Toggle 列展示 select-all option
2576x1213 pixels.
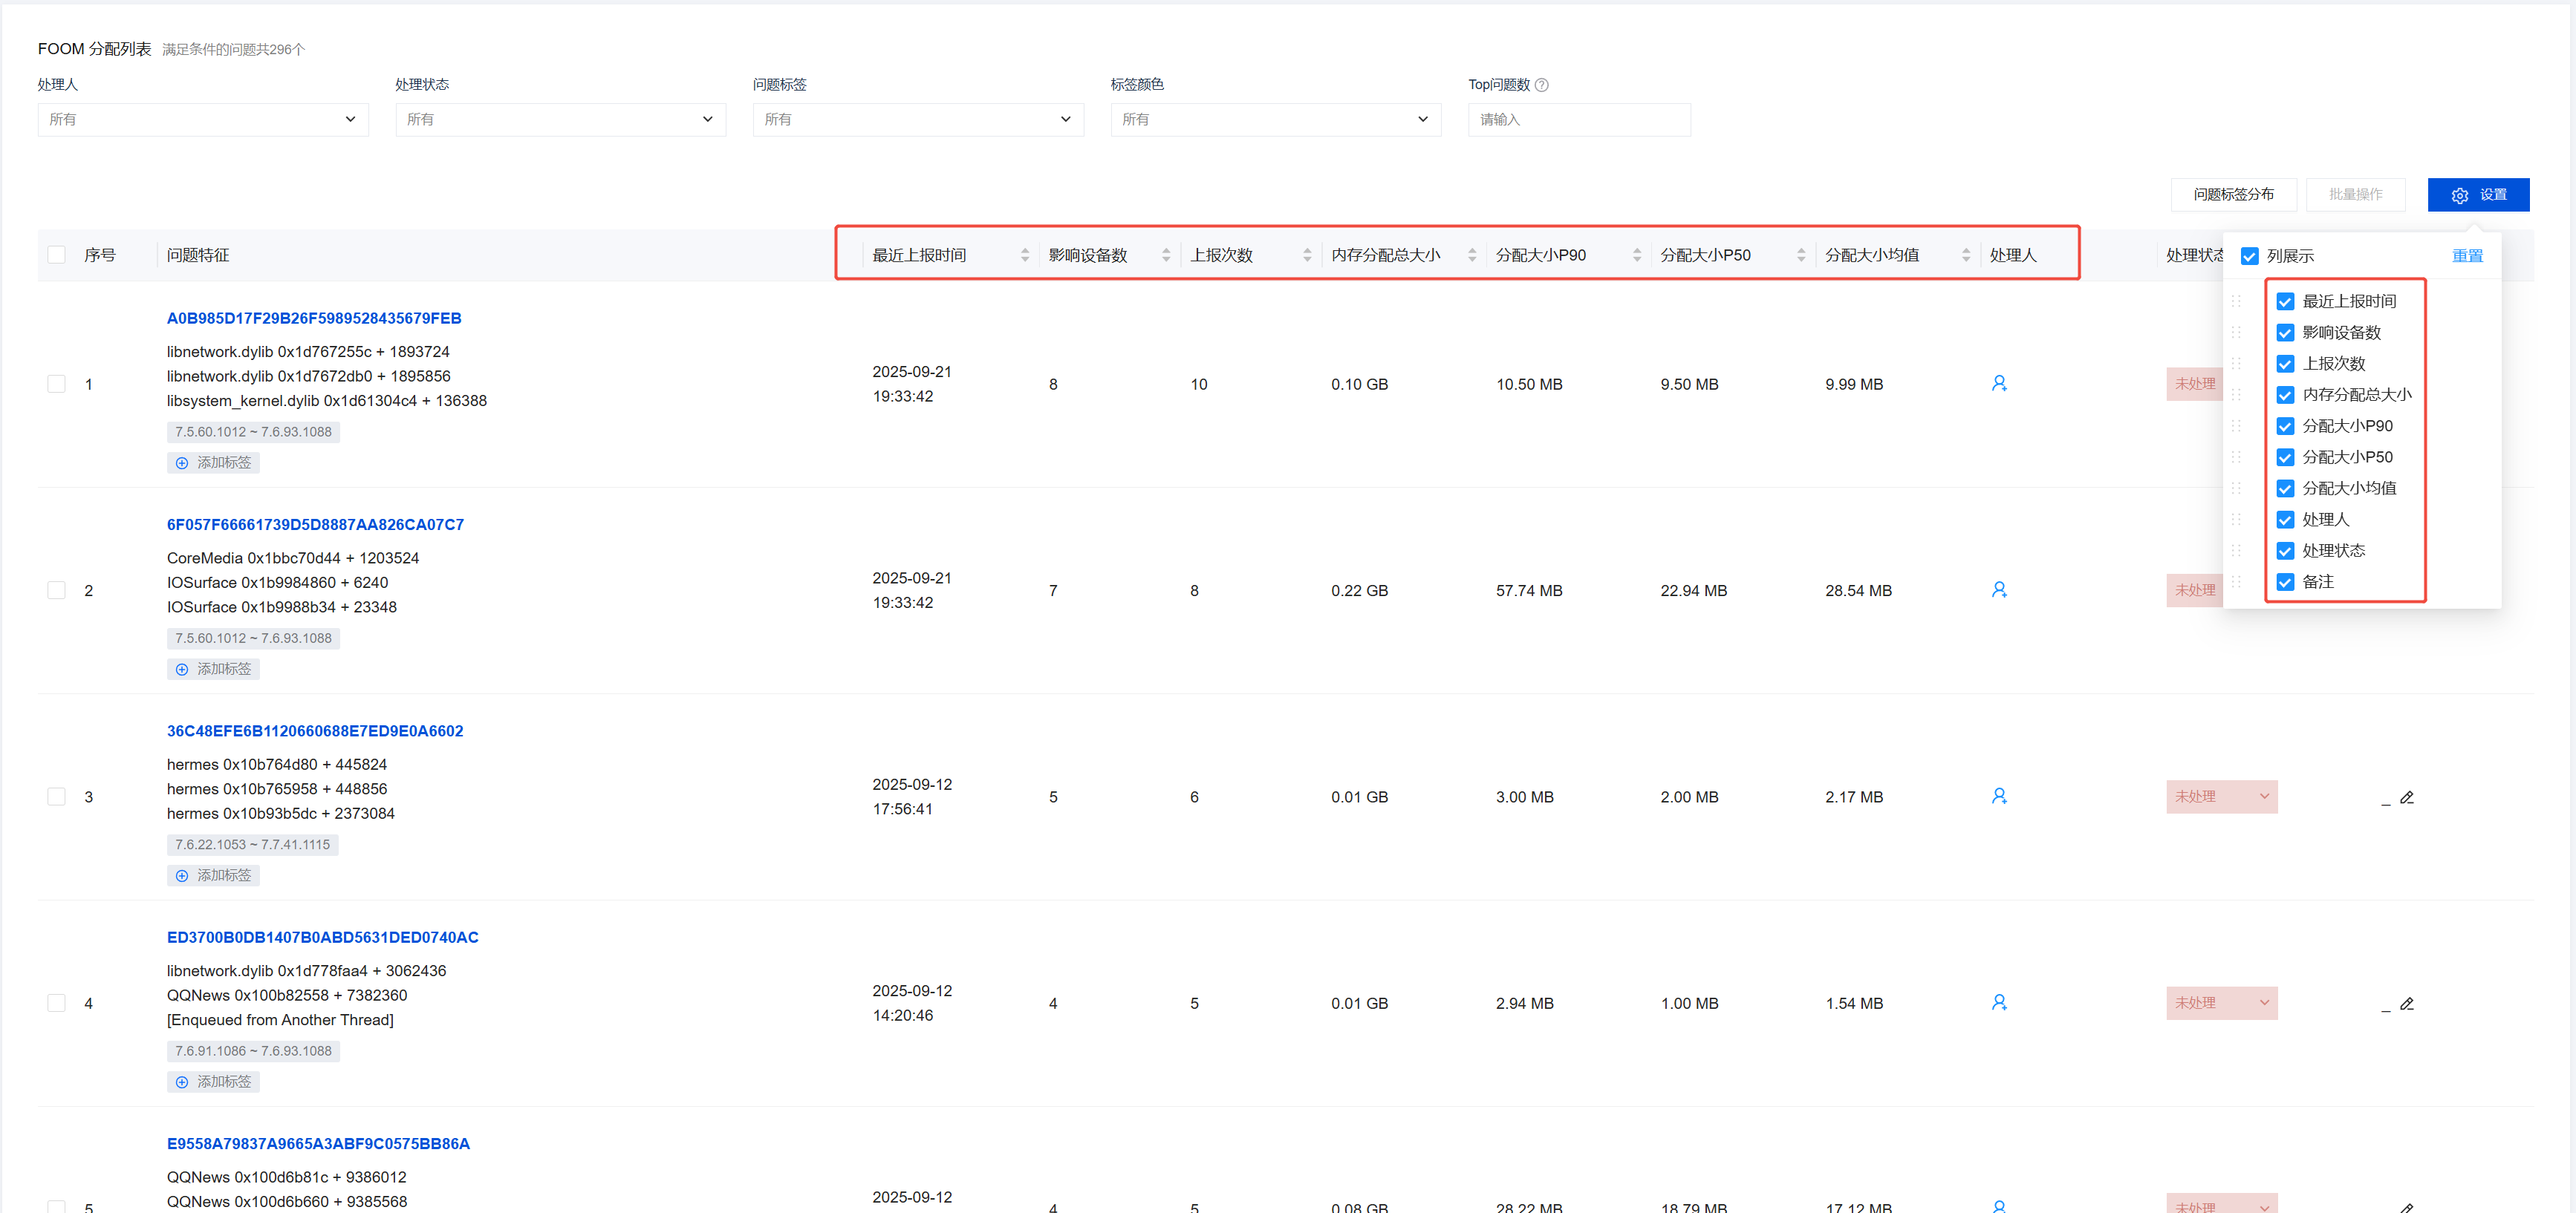pyautogui.click(x=2249, y=256)
